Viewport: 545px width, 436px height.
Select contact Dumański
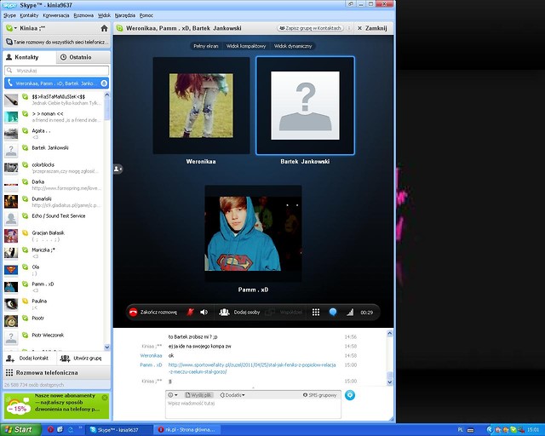(54, 202)
